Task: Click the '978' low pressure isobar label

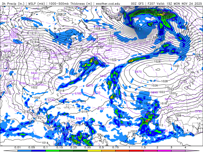Action: 140,29
